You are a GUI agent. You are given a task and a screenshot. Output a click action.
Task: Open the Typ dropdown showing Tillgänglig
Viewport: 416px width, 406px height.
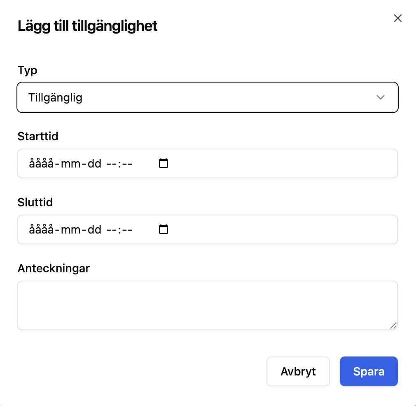[208, 97]
